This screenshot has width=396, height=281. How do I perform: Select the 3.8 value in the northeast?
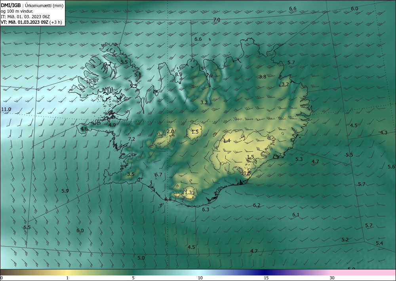[263, 77]
